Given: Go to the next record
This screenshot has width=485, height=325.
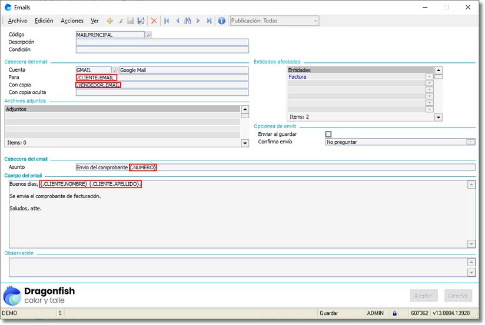Looking at the screenshot, I should click(198, 21).
